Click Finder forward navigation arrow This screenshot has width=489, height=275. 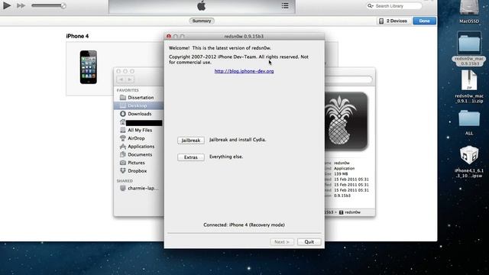(x=130, y=79)
